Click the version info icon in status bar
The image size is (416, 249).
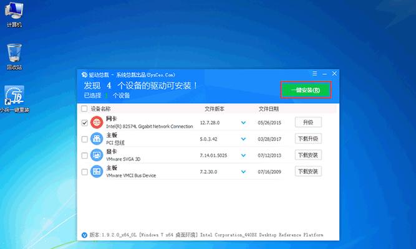coord(84,235)
